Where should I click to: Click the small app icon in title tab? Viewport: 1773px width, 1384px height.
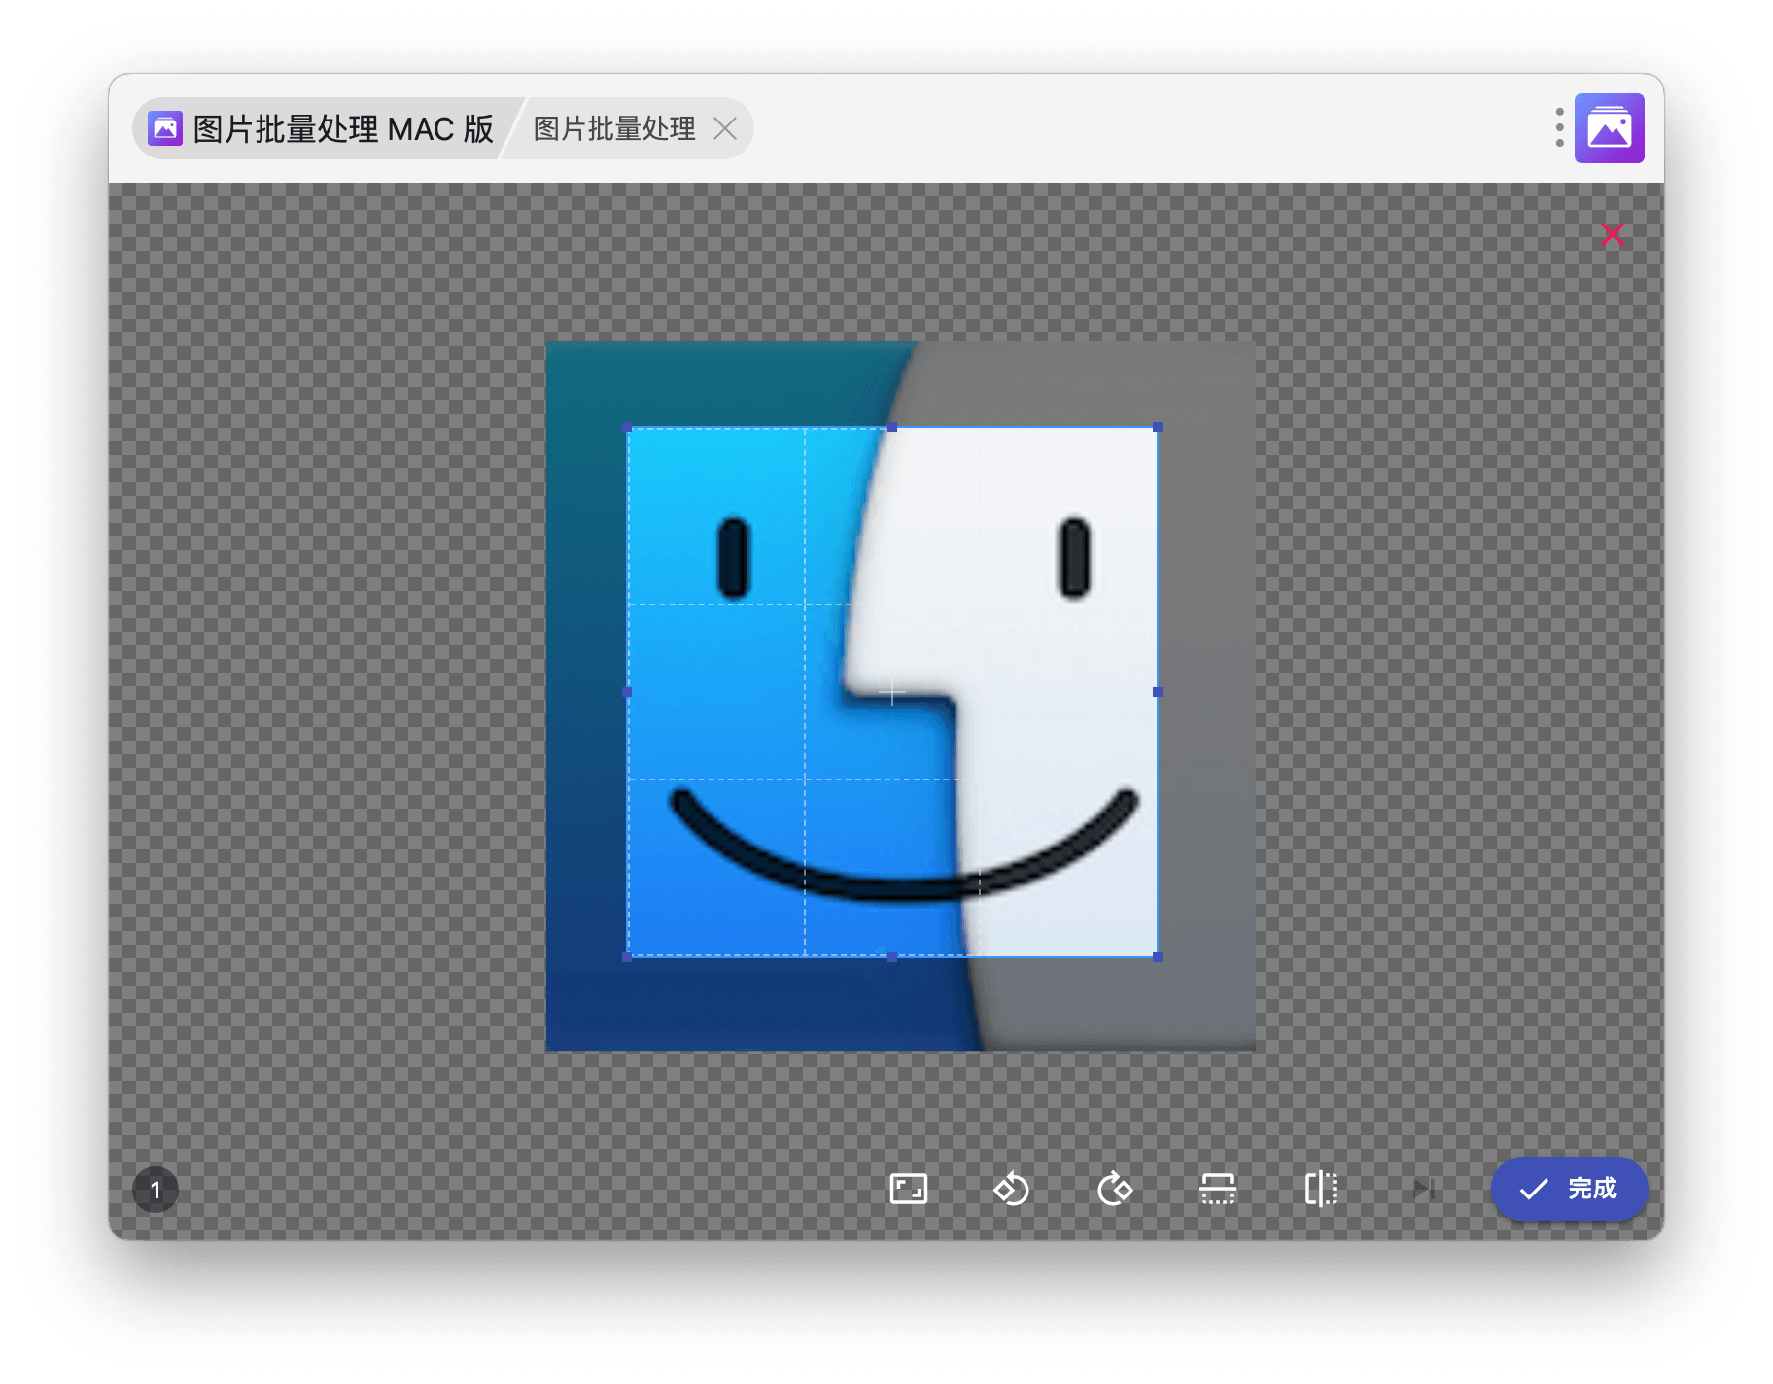pos(165,128)
